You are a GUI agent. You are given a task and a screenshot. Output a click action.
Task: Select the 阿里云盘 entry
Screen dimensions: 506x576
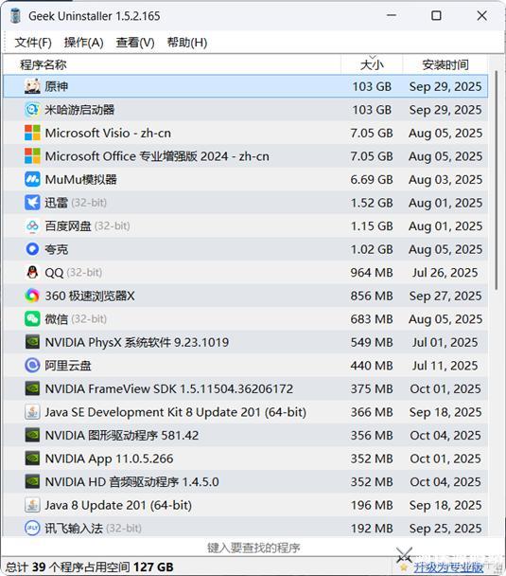tap(68, 366)
